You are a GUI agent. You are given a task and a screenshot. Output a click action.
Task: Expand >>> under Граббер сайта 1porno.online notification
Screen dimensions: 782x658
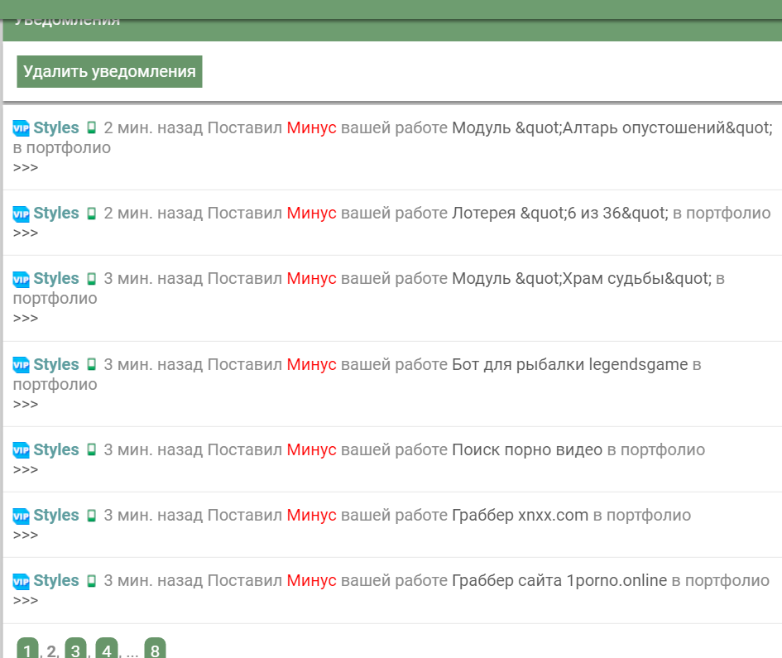click(26, 601)
